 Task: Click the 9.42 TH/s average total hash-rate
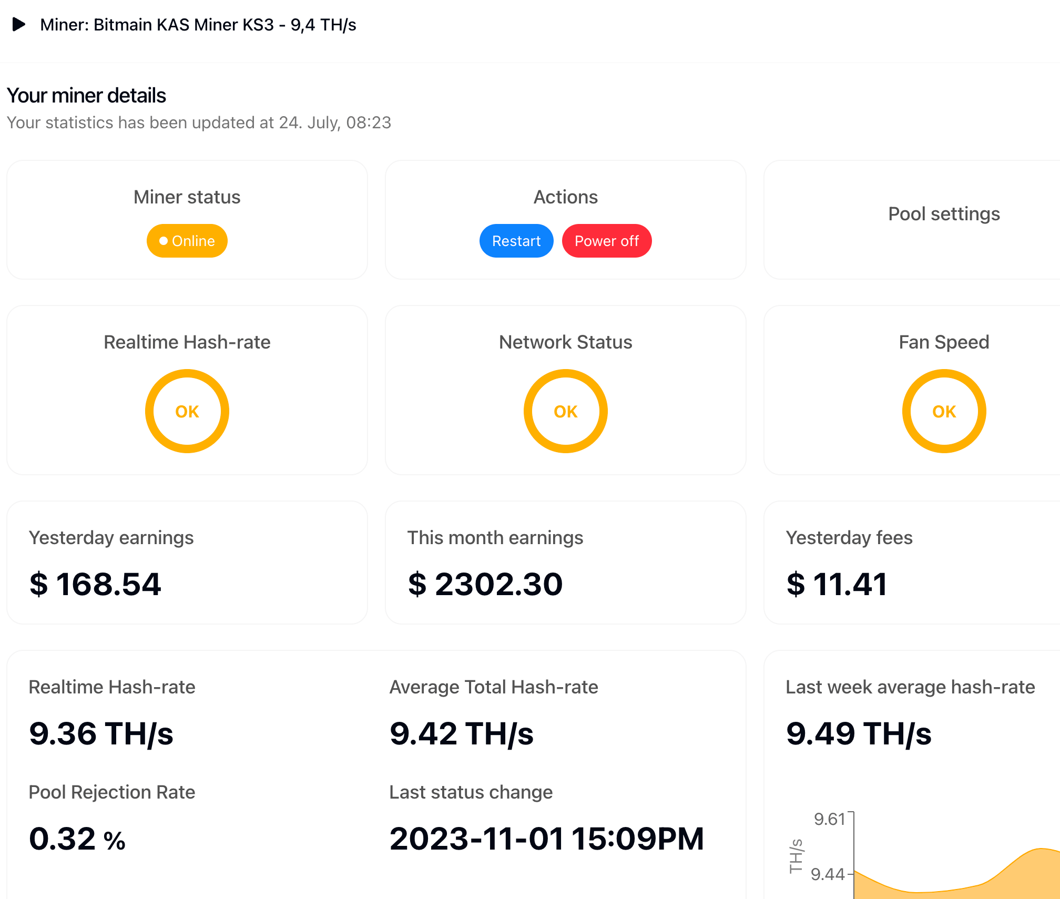(x=461, y=733)
